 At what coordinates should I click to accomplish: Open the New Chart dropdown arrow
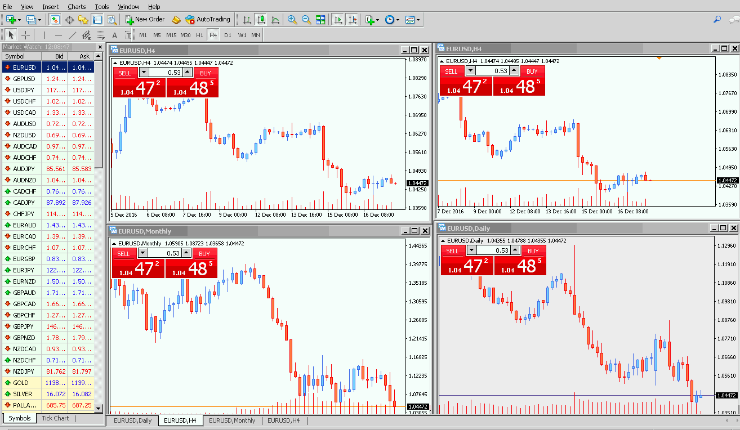19,19
